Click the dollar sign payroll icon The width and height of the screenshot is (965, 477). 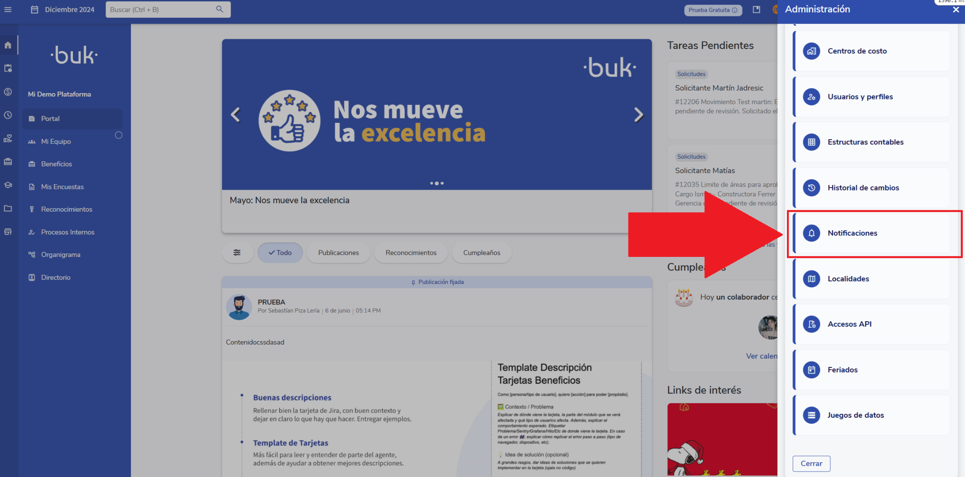click(8, 92)
